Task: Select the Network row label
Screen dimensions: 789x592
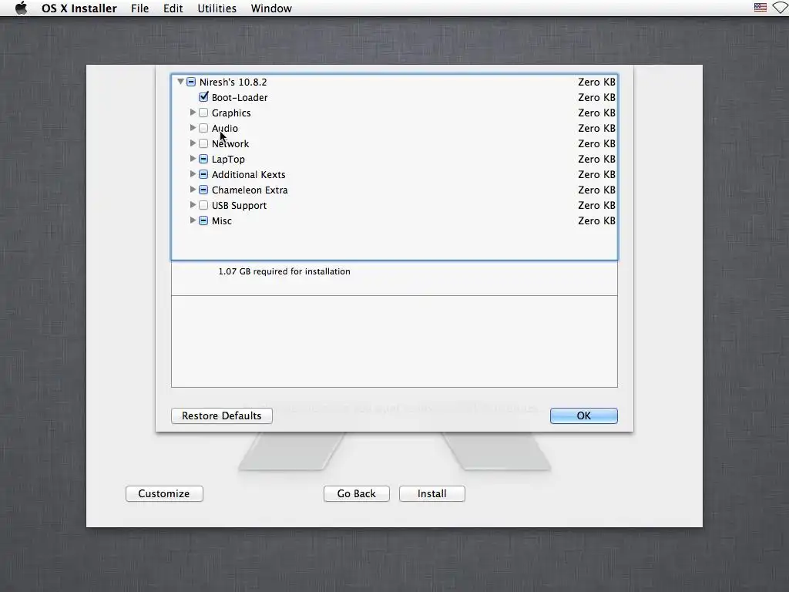Action: pyautogui.click(x=230, y=144)
